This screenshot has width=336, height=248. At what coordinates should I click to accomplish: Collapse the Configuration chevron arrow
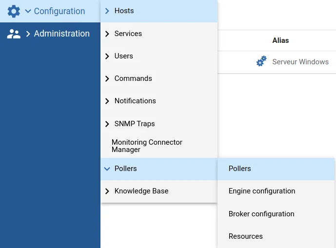pos(28,11)
